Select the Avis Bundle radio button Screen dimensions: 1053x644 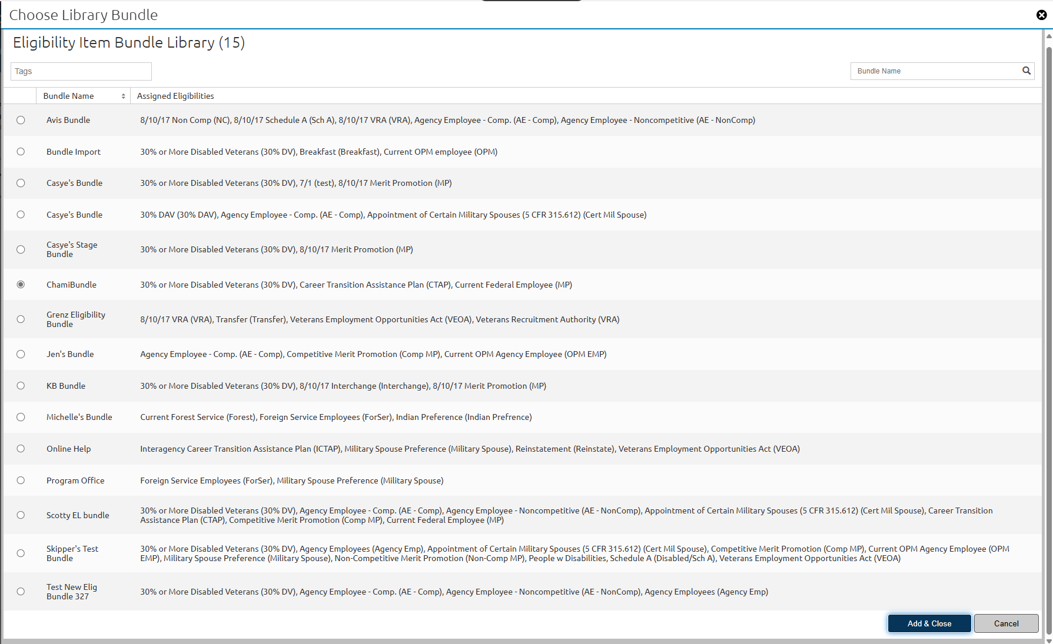pyautogui.click(x=21, y=120)
